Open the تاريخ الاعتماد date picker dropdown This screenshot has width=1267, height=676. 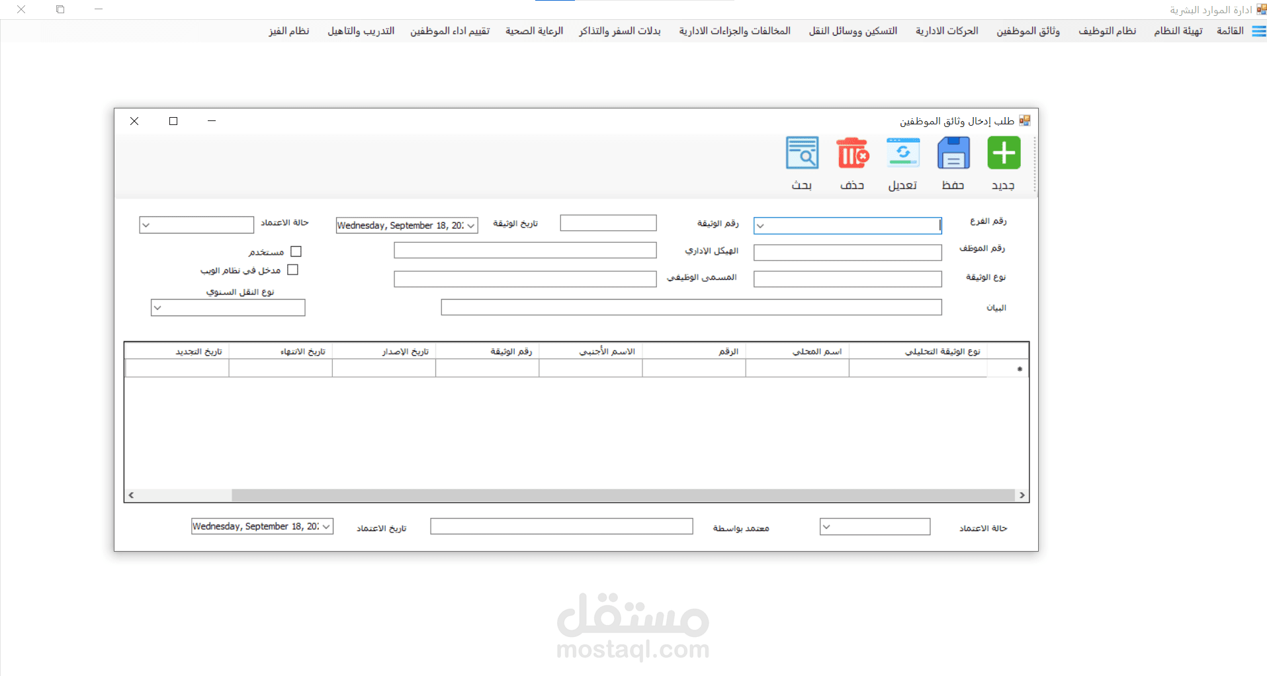(326, 527)
